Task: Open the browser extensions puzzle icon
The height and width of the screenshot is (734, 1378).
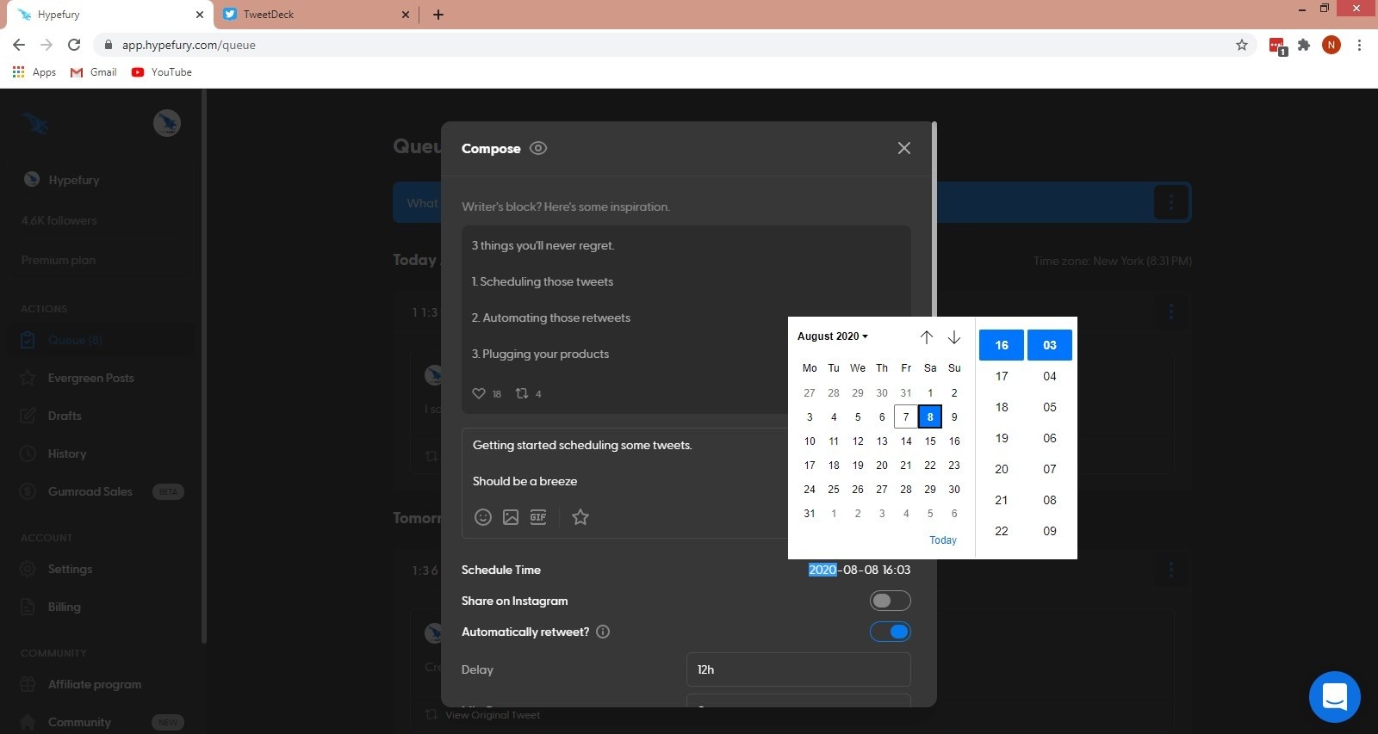Action: [1304, 45]
